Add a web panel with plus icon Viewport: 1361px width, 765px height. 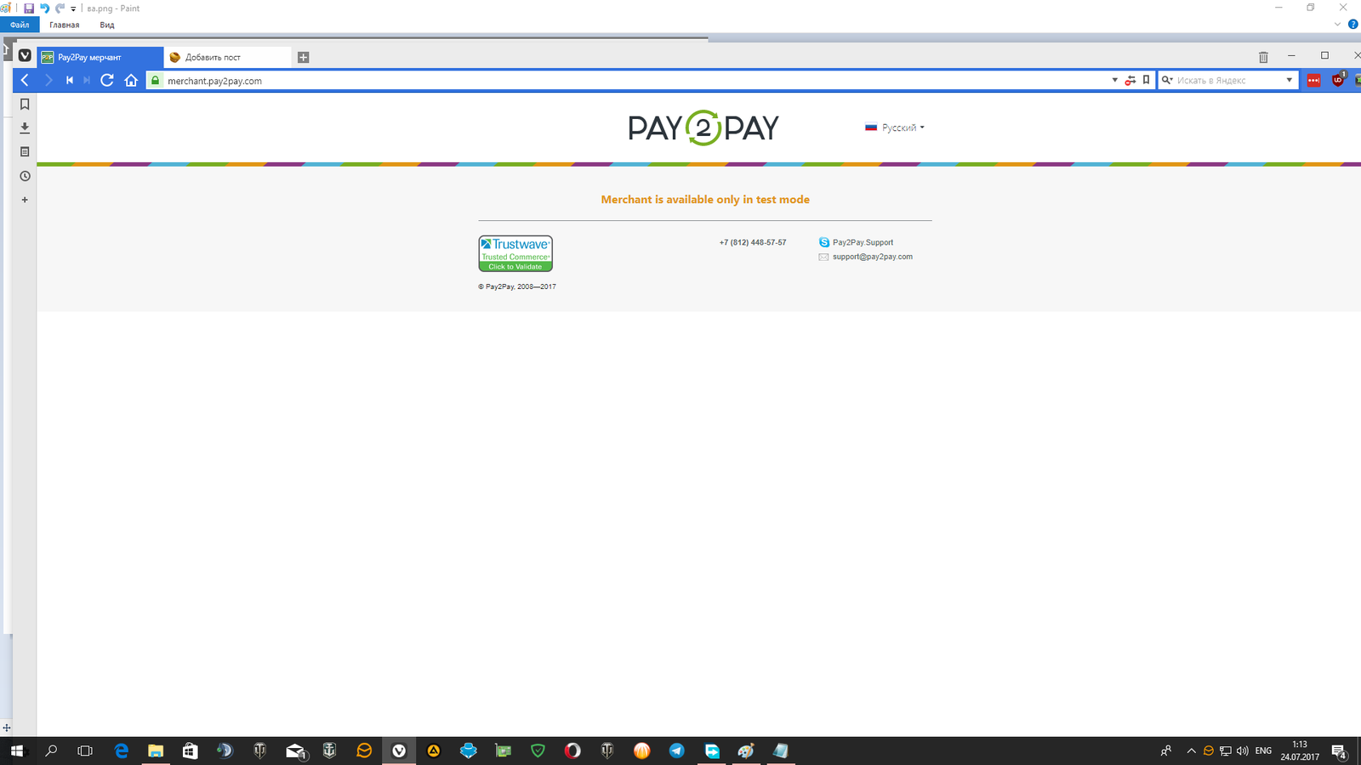pyautogui.click(x=25, y=200)
